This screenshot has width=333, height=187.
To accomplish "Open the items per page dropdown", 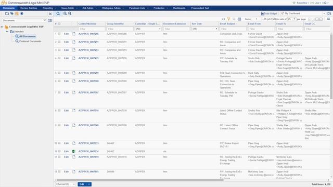I will click(291, 19).
